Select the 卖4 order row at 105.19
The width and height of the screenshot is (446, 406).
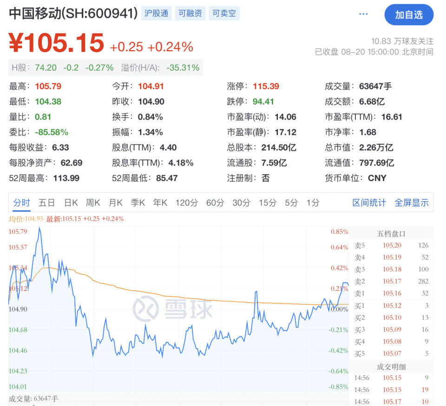[x=391, y=257]
